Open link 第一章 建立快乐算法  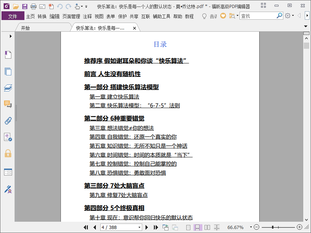click(114, 97)
